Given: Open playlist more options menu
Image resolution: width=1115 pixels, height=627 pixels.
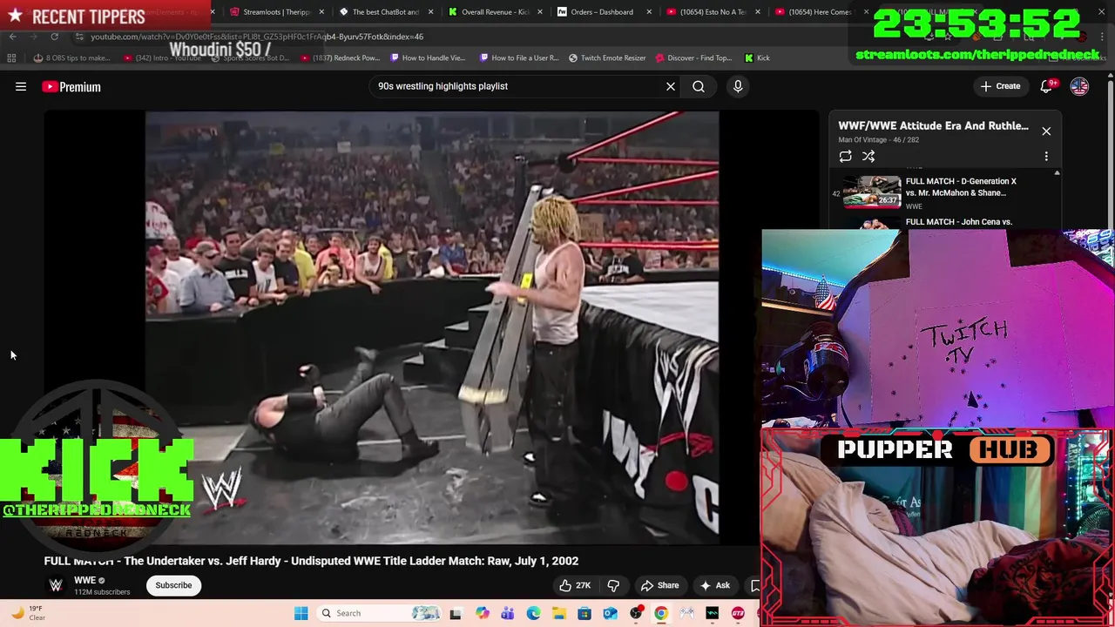Looking at the screenshot, I should 1046,156.
